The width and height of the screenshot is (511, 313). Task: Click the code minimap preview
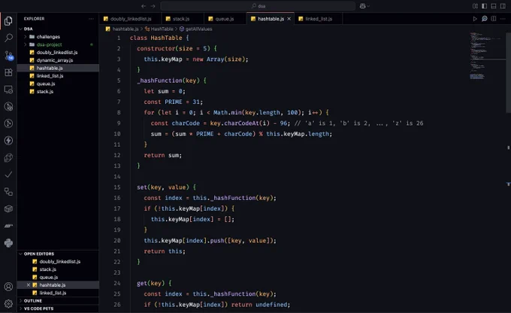[x=485, y=56]
